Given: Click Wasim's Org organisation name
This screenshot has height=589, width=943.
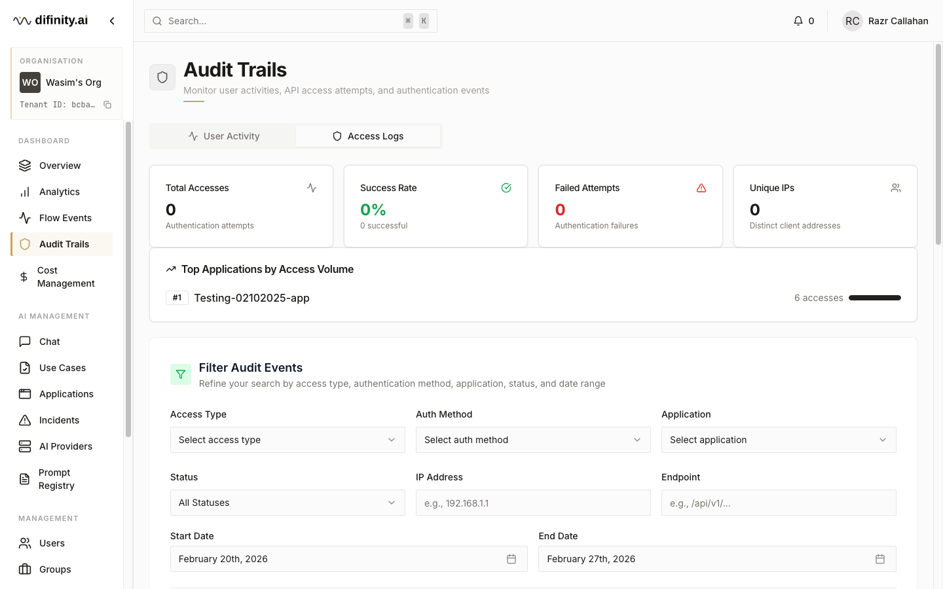Looking at the screenshot, I should 73,82.
